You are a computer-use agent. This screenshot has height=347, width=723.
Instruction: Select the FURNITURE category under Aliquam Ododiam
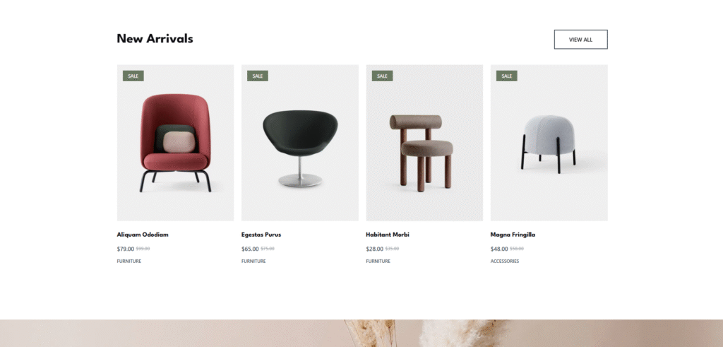coord(129,261)
